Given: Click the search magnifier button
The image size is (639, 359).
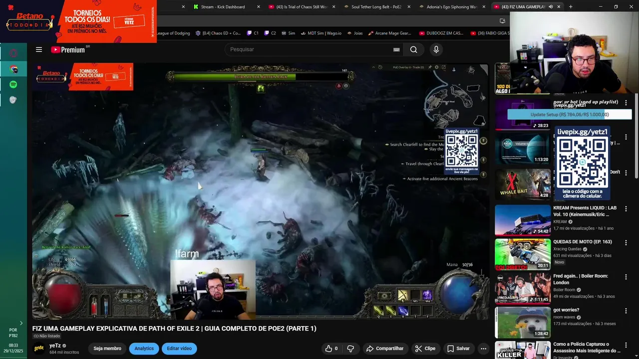Looking at the screenshot, I should coord(413,49).
